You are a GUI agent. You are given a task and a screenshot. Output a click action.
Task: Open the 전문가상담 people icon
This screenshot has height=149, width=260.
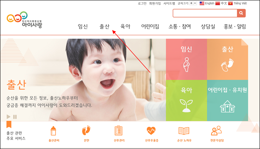[216, 131]
